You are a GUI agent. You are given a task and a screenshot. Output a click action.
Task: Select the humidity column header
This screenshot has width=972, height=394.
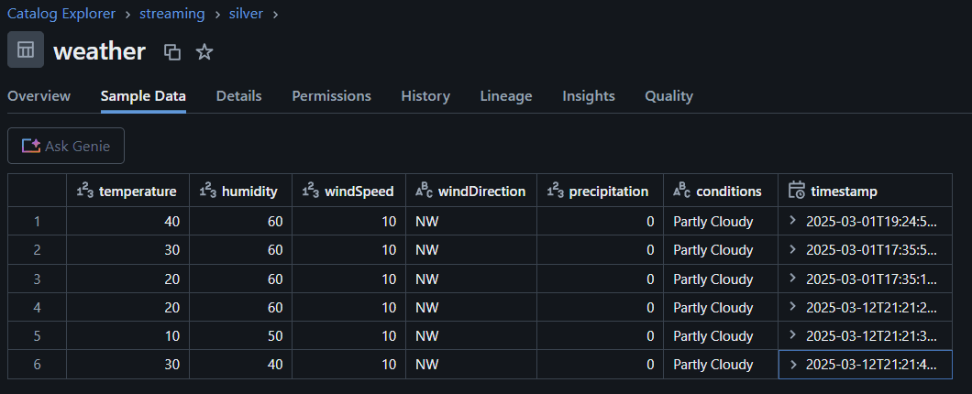[x=240, y=192]
